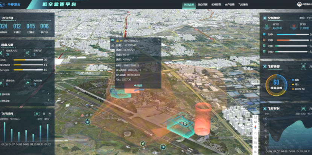Click the online pilot (在线飞手) icon
The width and height of the screenshot is (312, 155).
[27, 52]
